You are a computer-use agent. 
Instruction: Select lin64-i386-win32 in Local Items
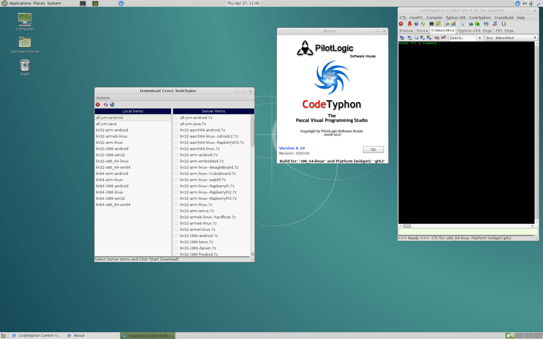click(133, 199)
